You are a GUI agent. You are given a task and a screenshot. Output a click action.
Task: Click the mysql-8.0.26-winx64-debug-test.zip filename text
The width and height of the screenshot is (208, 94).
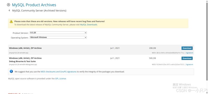[x=23, y=64]
